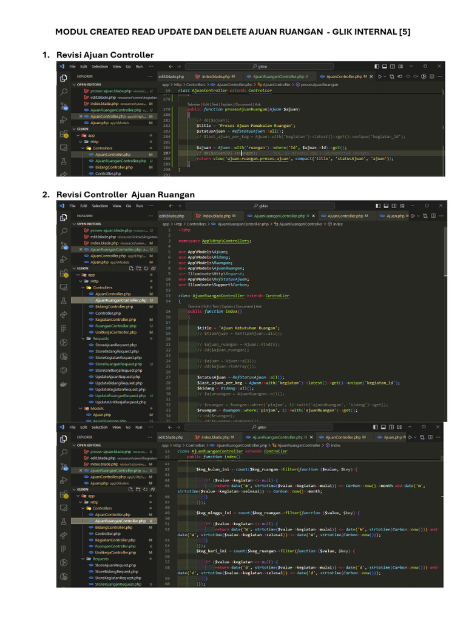The image size is (466, 621).
Task: Open Explorer icon in Revisi Ajuan Controller screenshot
Action: pyautogui.click(x=63, y=78)
